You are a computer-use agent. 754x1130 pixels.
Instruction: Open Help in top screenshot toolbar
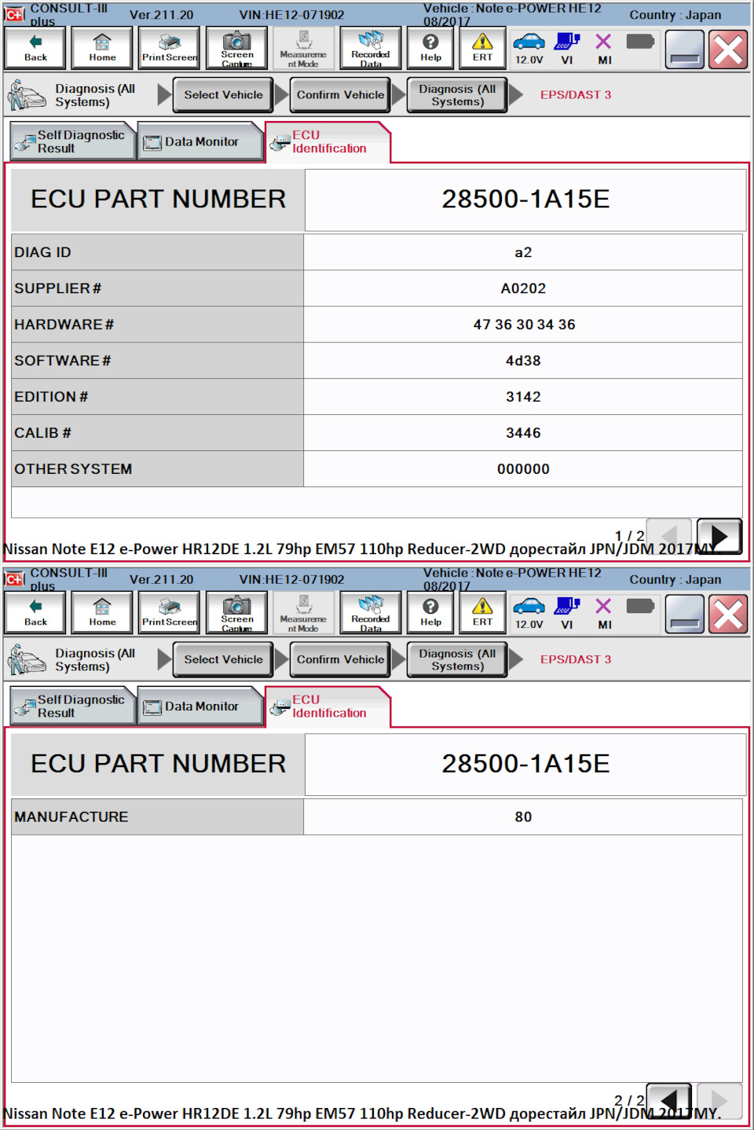[430, 48]
